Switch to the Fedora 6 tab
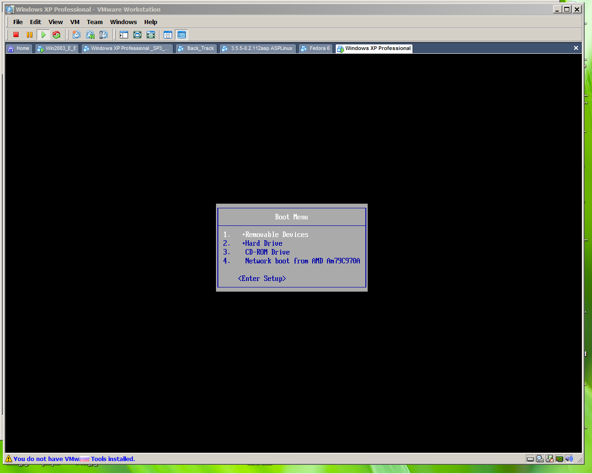The width and height of the screenshot is (592, 474). pos(316,48)
